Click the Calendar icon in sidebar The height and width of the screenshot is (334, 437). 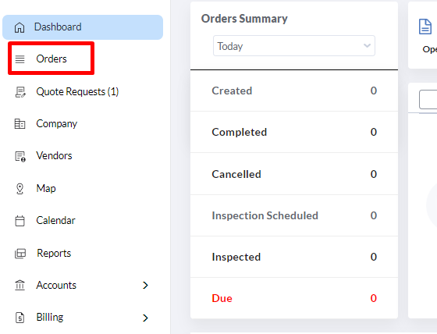pyautogui.click(x=20, y=221)
